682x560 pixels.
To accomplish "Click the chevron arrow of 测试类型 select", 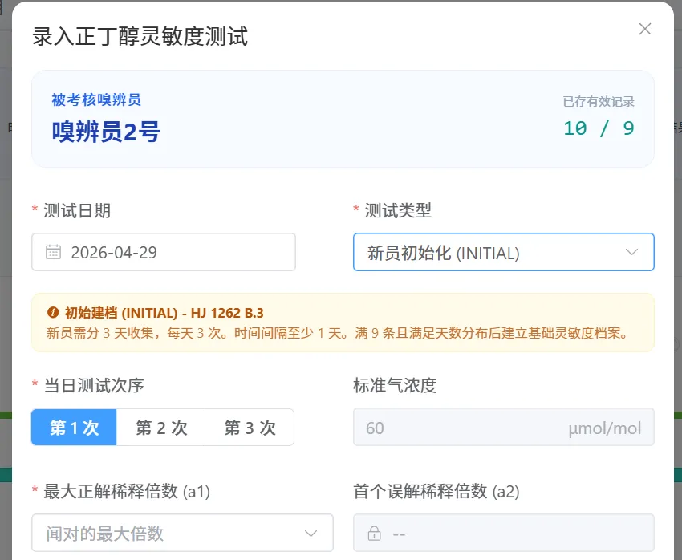I will click(x=631, y=252).
